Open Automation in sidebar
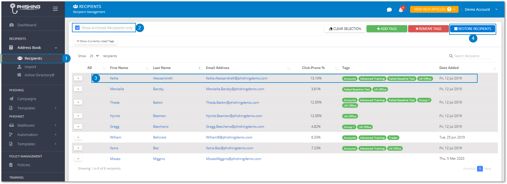The width and height of the screenshot is (507, 184). [27, 135]
